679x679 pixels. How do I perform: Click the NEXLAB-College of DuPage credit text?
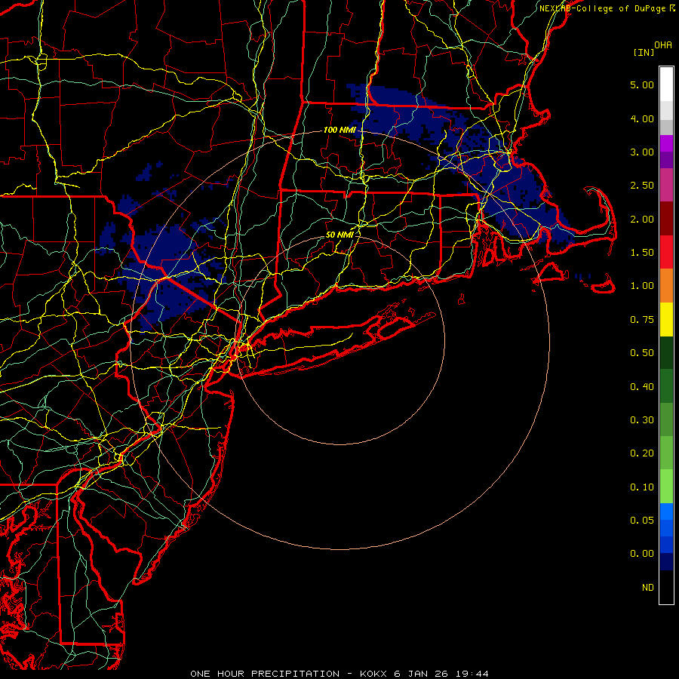602,8
